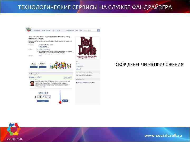The height and width of the screenshot is (142, 190).
Task: Click the SocialCraft logo
Action: point(14,132)
